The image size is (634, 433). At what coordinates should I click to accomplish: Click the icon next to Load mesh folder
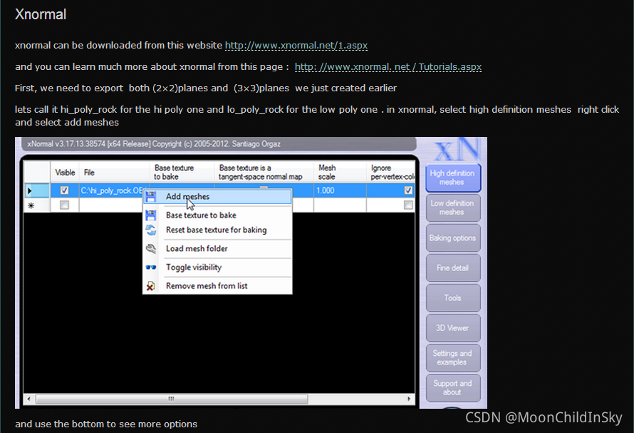tap(150, 248)
